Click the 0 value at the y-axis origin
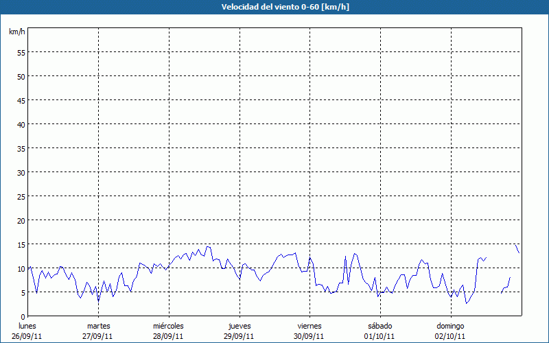 23,316
